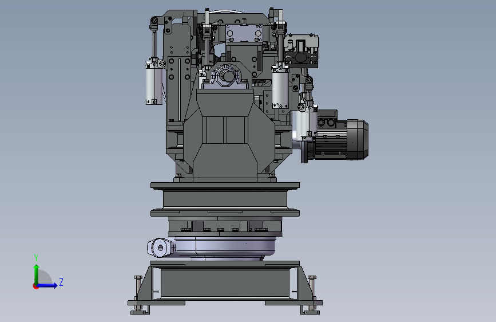Click the blue Z axis arrow of the triad
The width and height of the screenshot is (496, 322).
[47, 285]
